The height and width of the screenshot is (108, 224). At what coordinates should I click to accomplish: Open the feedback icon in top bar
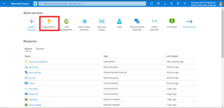click(185, 4)
